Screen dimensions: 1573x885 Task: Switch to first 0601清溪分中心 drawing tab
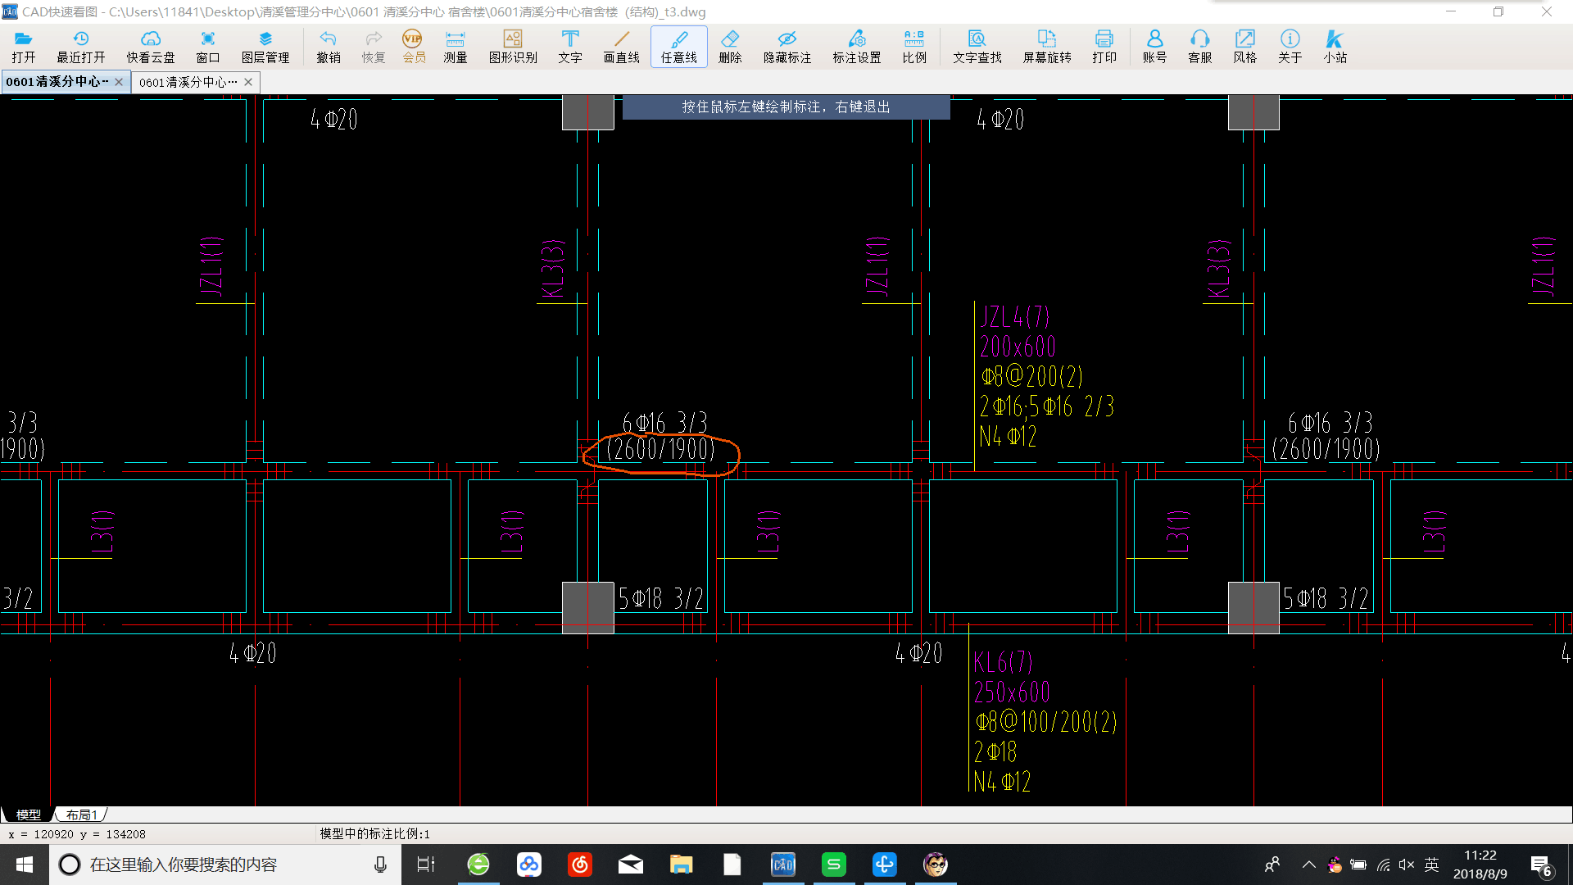click(x=57, y=82)
